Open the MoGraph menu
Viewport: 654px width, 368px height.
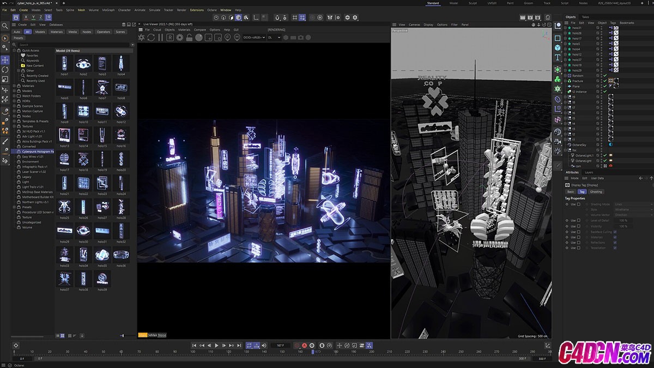108,10
